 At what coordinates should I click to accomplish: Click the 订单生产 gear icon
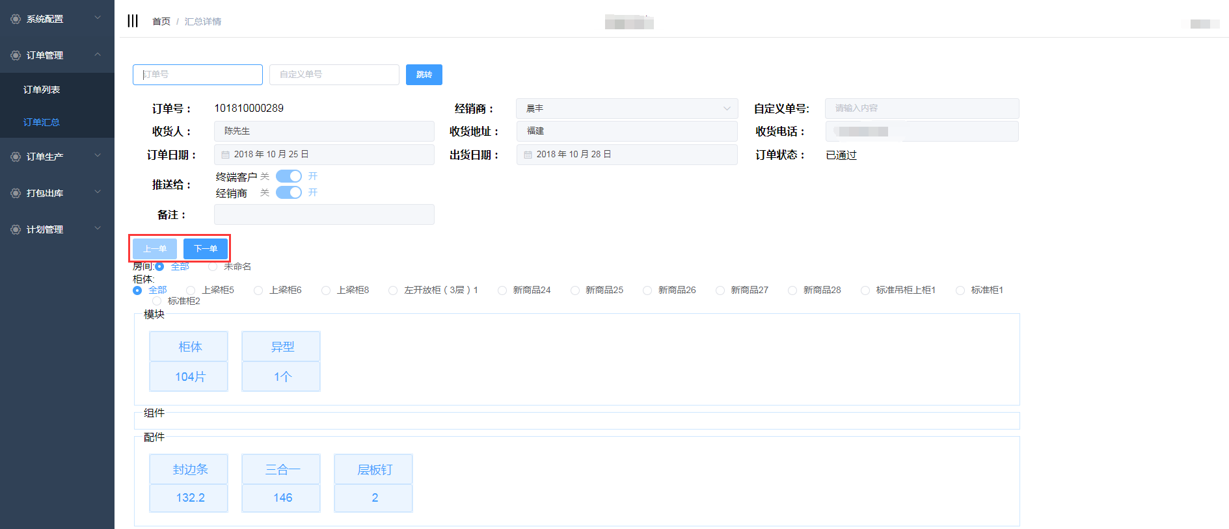(x=16, y=157)
